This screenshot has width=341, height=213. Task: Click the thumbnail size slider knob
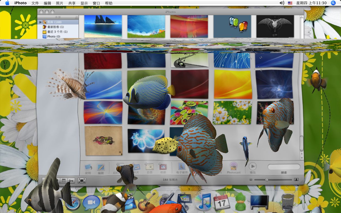pos(266,180)
